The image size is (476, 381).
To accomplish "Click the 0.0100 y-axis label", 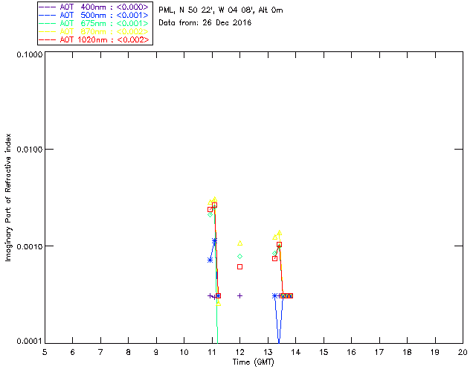I will click(29, 149).
